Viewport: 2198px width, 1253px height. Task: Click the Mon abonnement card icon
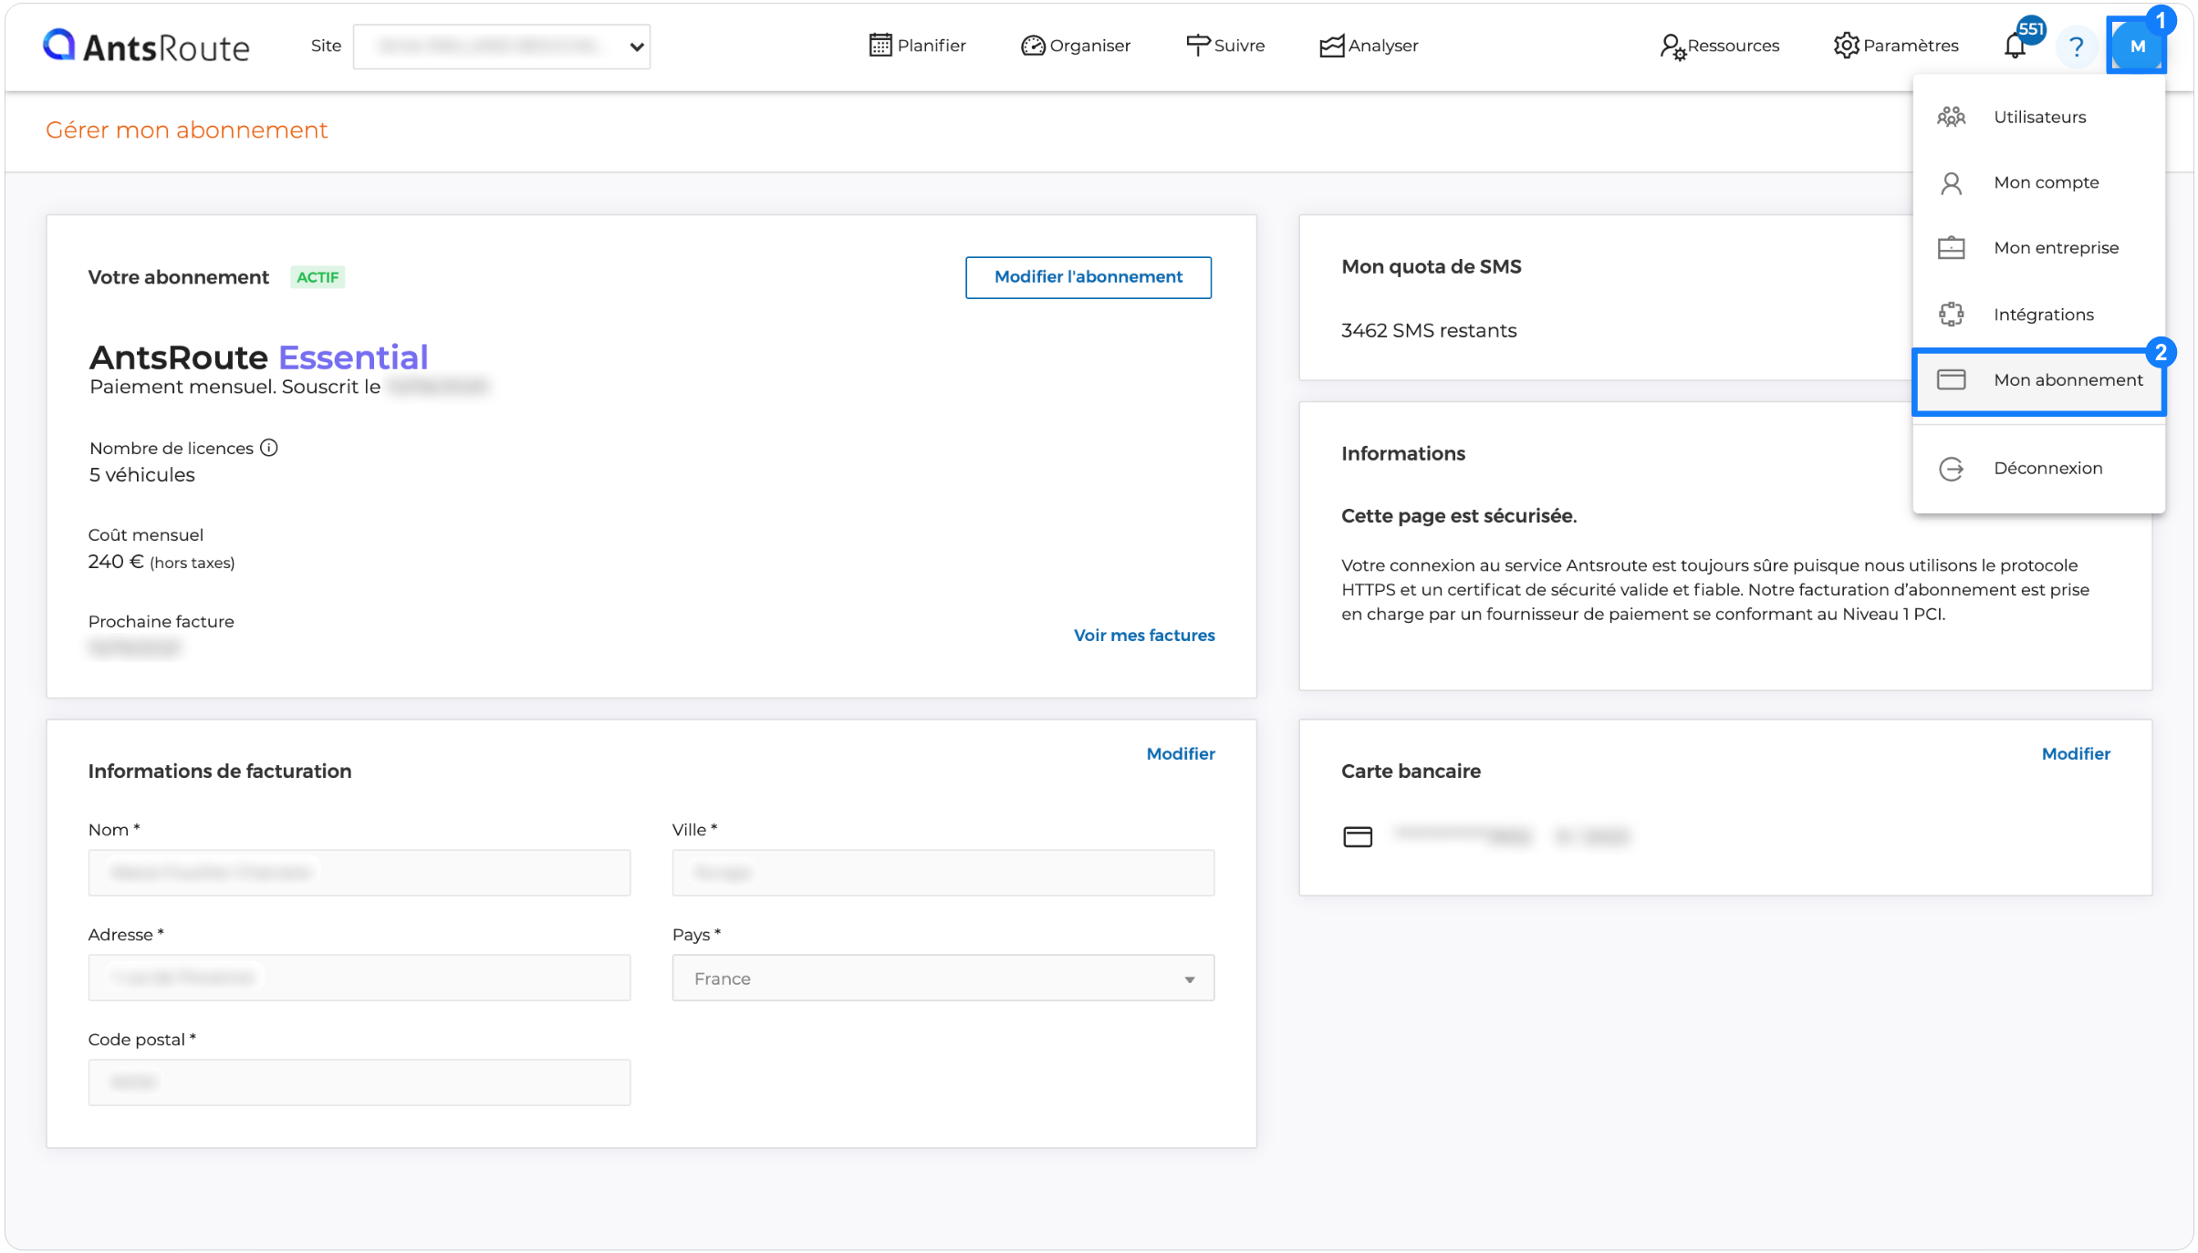coord(1951,379)
